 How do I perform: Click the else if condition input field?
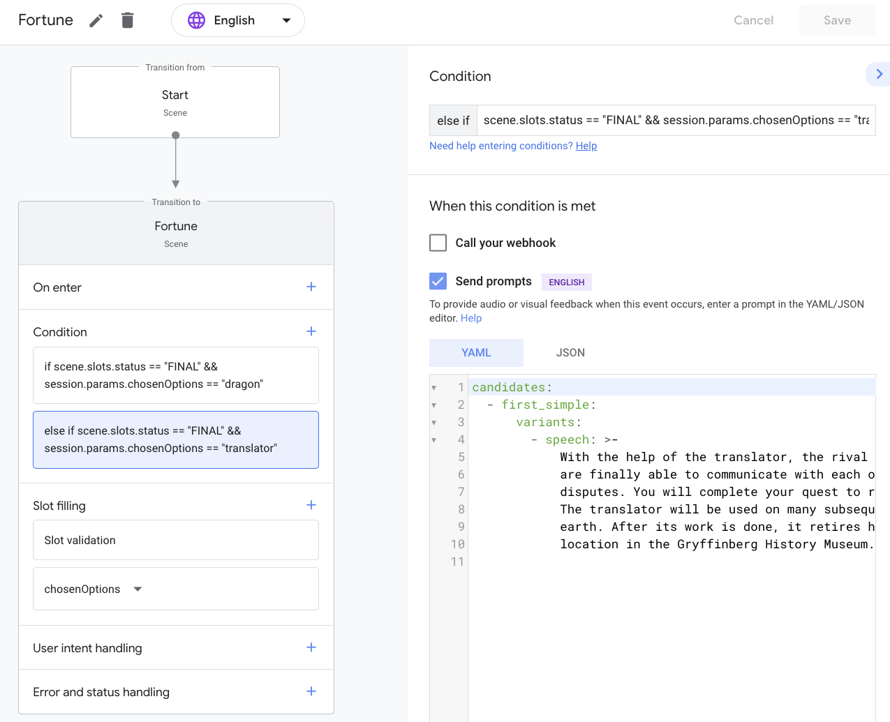click(675, 121)
